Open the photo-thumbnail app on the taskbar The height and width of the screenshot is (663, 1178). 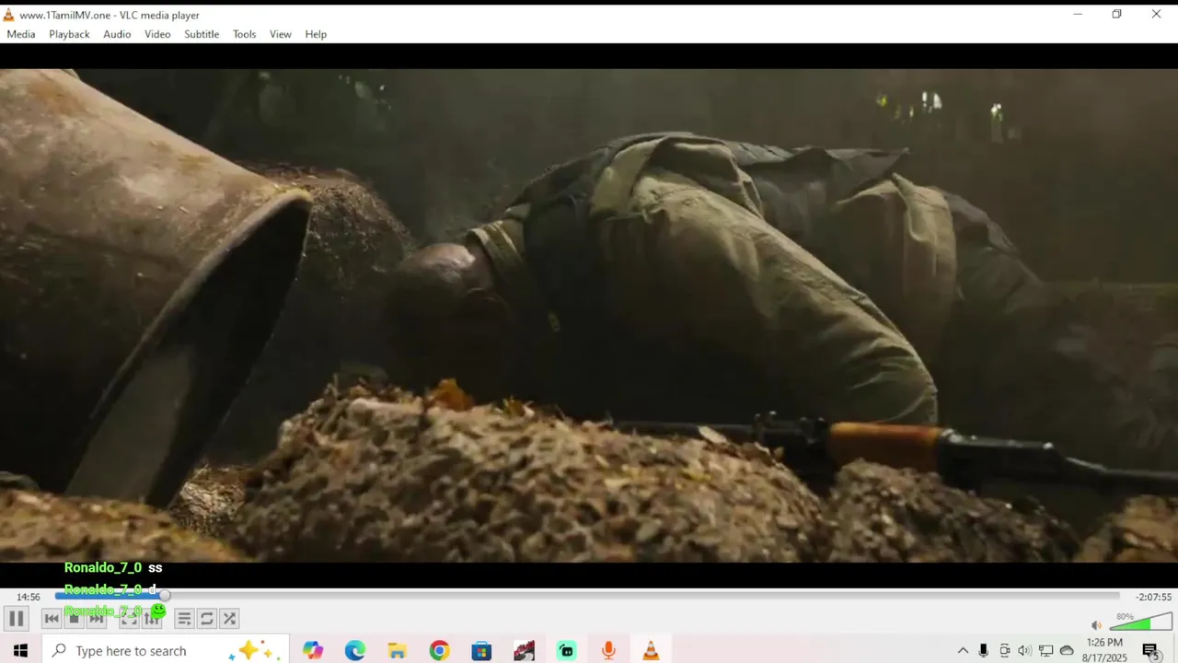[524, 650]
